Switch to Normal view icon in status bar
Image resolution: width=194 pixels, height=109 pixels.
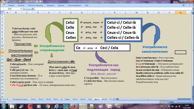point(162,102)
